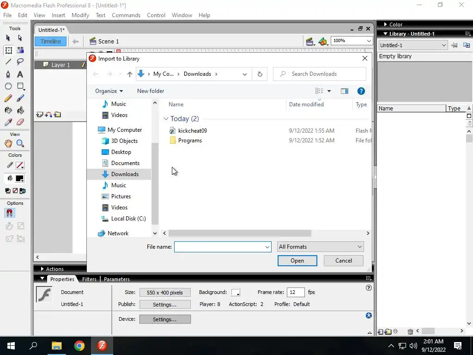Image resolution: width=473 pixels, height=355 pixels.
Task: Select the Gradient Transform tool
Action: (20, 50)
